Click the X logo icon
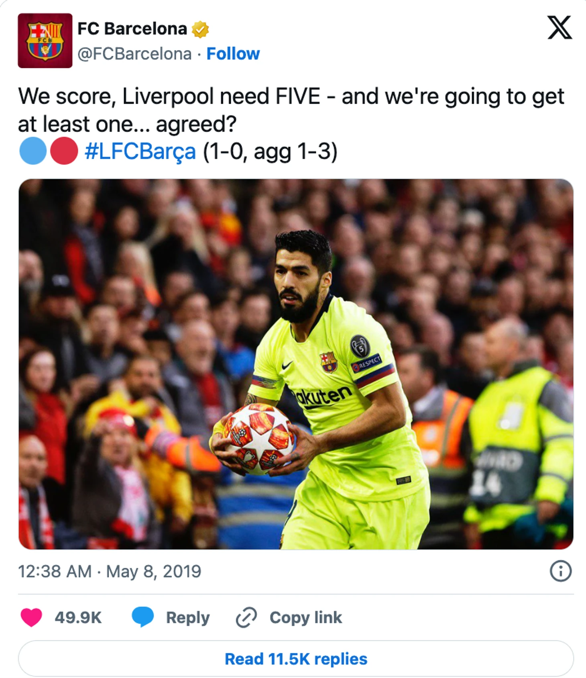 pos(560,27)
